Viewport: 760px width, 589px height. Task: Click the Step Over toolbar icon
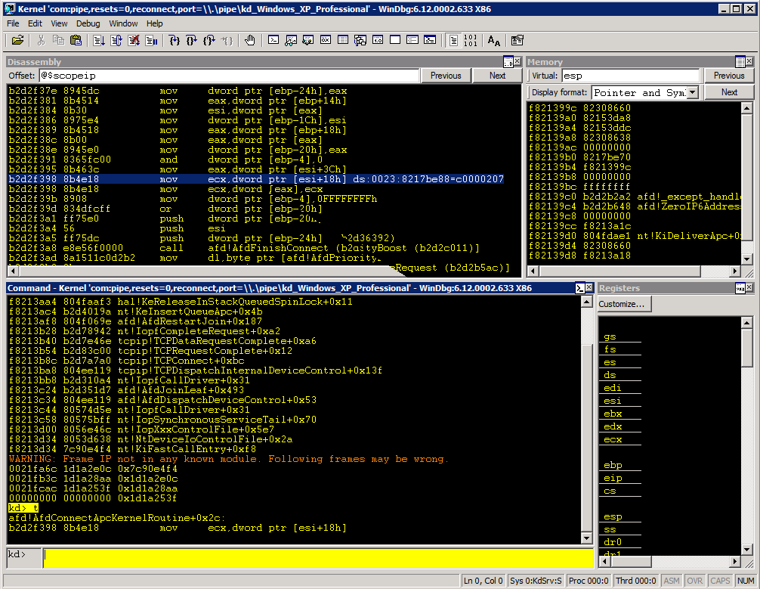pos(191,40)
